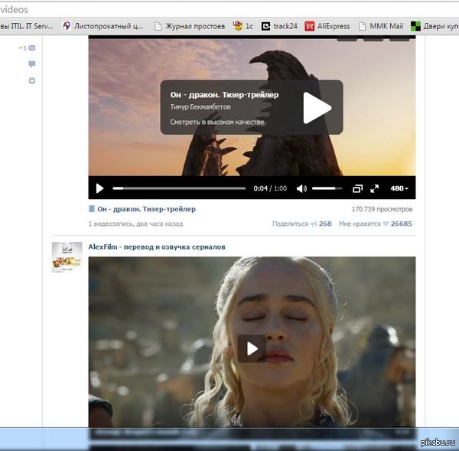Open the settings gear icon in left sidebar

click(32, 80)
